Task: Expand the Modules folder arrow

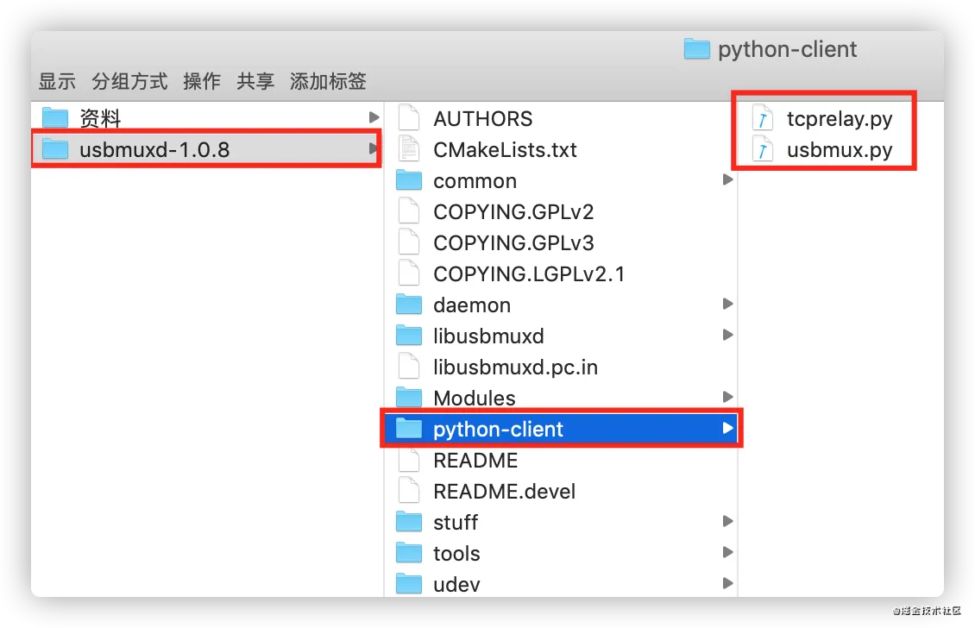Action: 727,397
